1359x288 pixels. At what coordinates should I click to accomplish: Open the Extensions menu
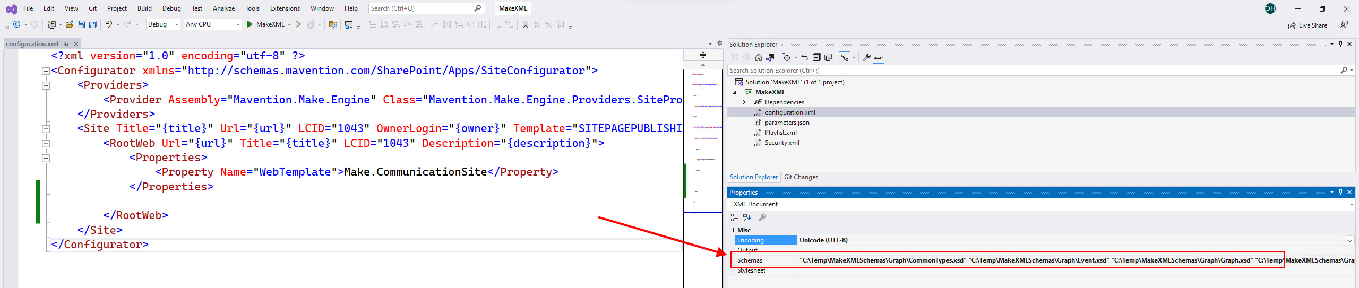285,8
